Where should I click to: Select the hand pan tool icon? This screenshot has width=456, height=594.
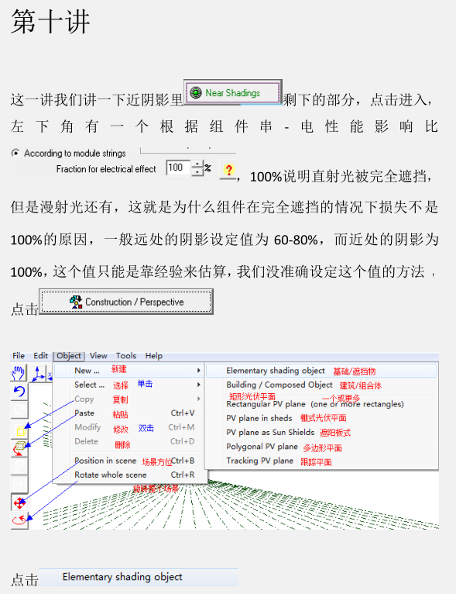19,374
